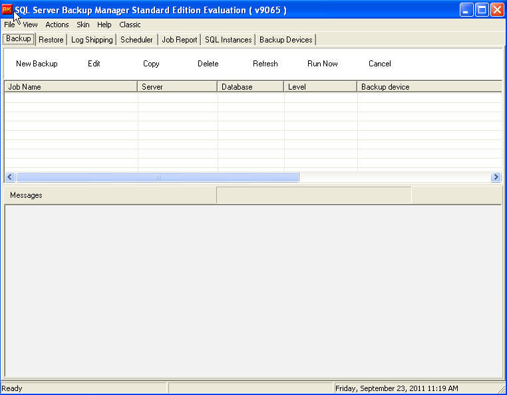507x395 pixels.
Task: Click the Copy button
Action: (x=151, y=64)
